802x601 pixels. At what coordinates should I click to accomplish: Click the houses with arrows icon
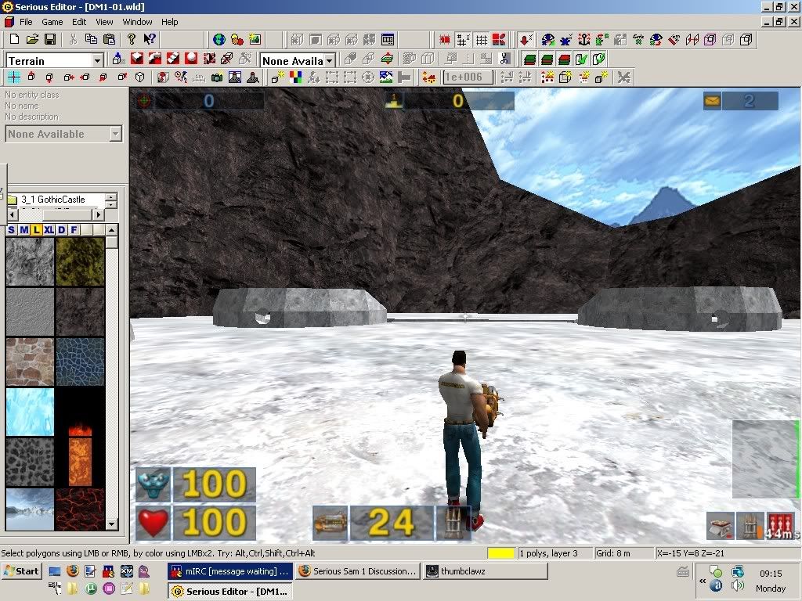[428, 77]
